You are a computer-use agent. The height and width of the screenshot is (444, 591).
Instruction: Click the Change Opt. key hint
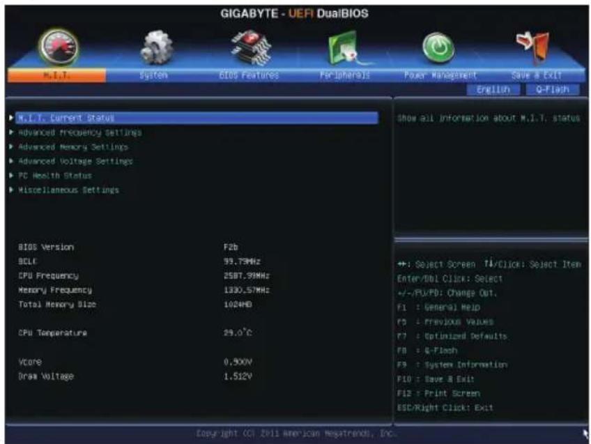(x=447, y=293)
